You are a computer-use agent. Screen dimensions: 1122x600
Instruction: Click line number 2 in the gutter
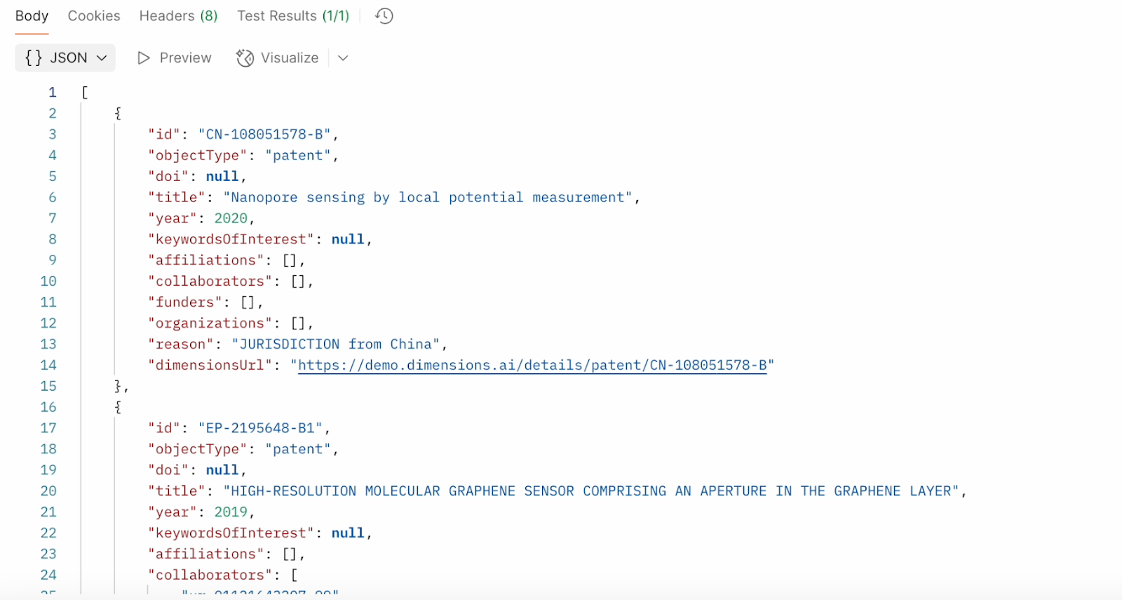point(53,114)
